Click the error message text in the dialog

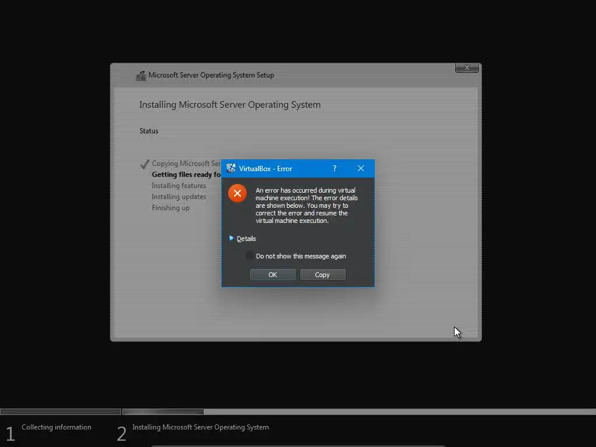[306, 205]
